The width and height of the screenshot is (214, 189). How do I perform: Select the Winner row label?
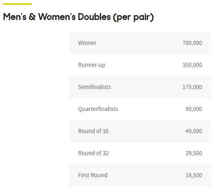coord(87,43)
